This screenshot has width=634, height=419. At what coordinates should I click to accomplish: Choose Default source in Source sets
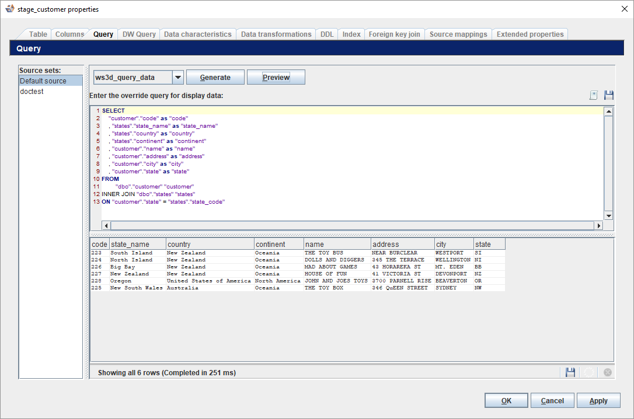click(43, 81)
